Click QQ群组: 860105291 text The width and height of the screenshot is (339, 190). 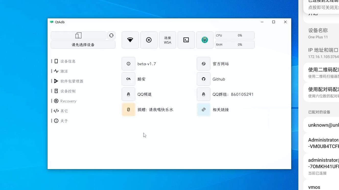(233, 94)
